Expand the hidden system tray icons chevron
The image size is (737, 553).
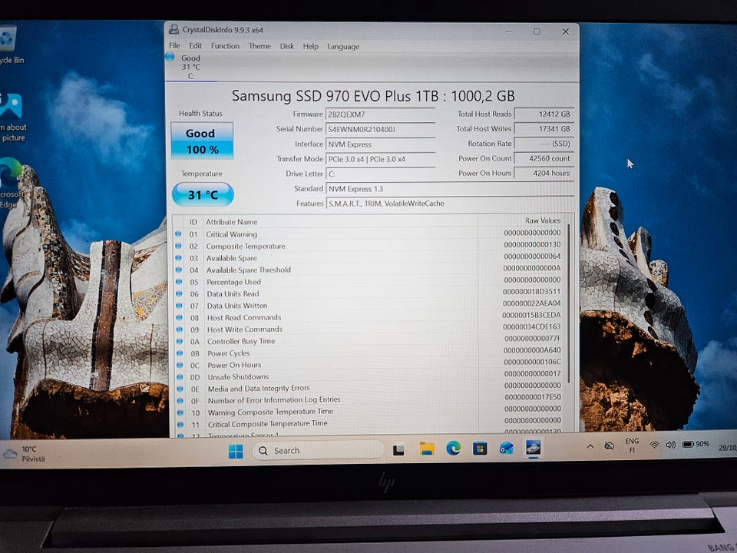(590, 446)
